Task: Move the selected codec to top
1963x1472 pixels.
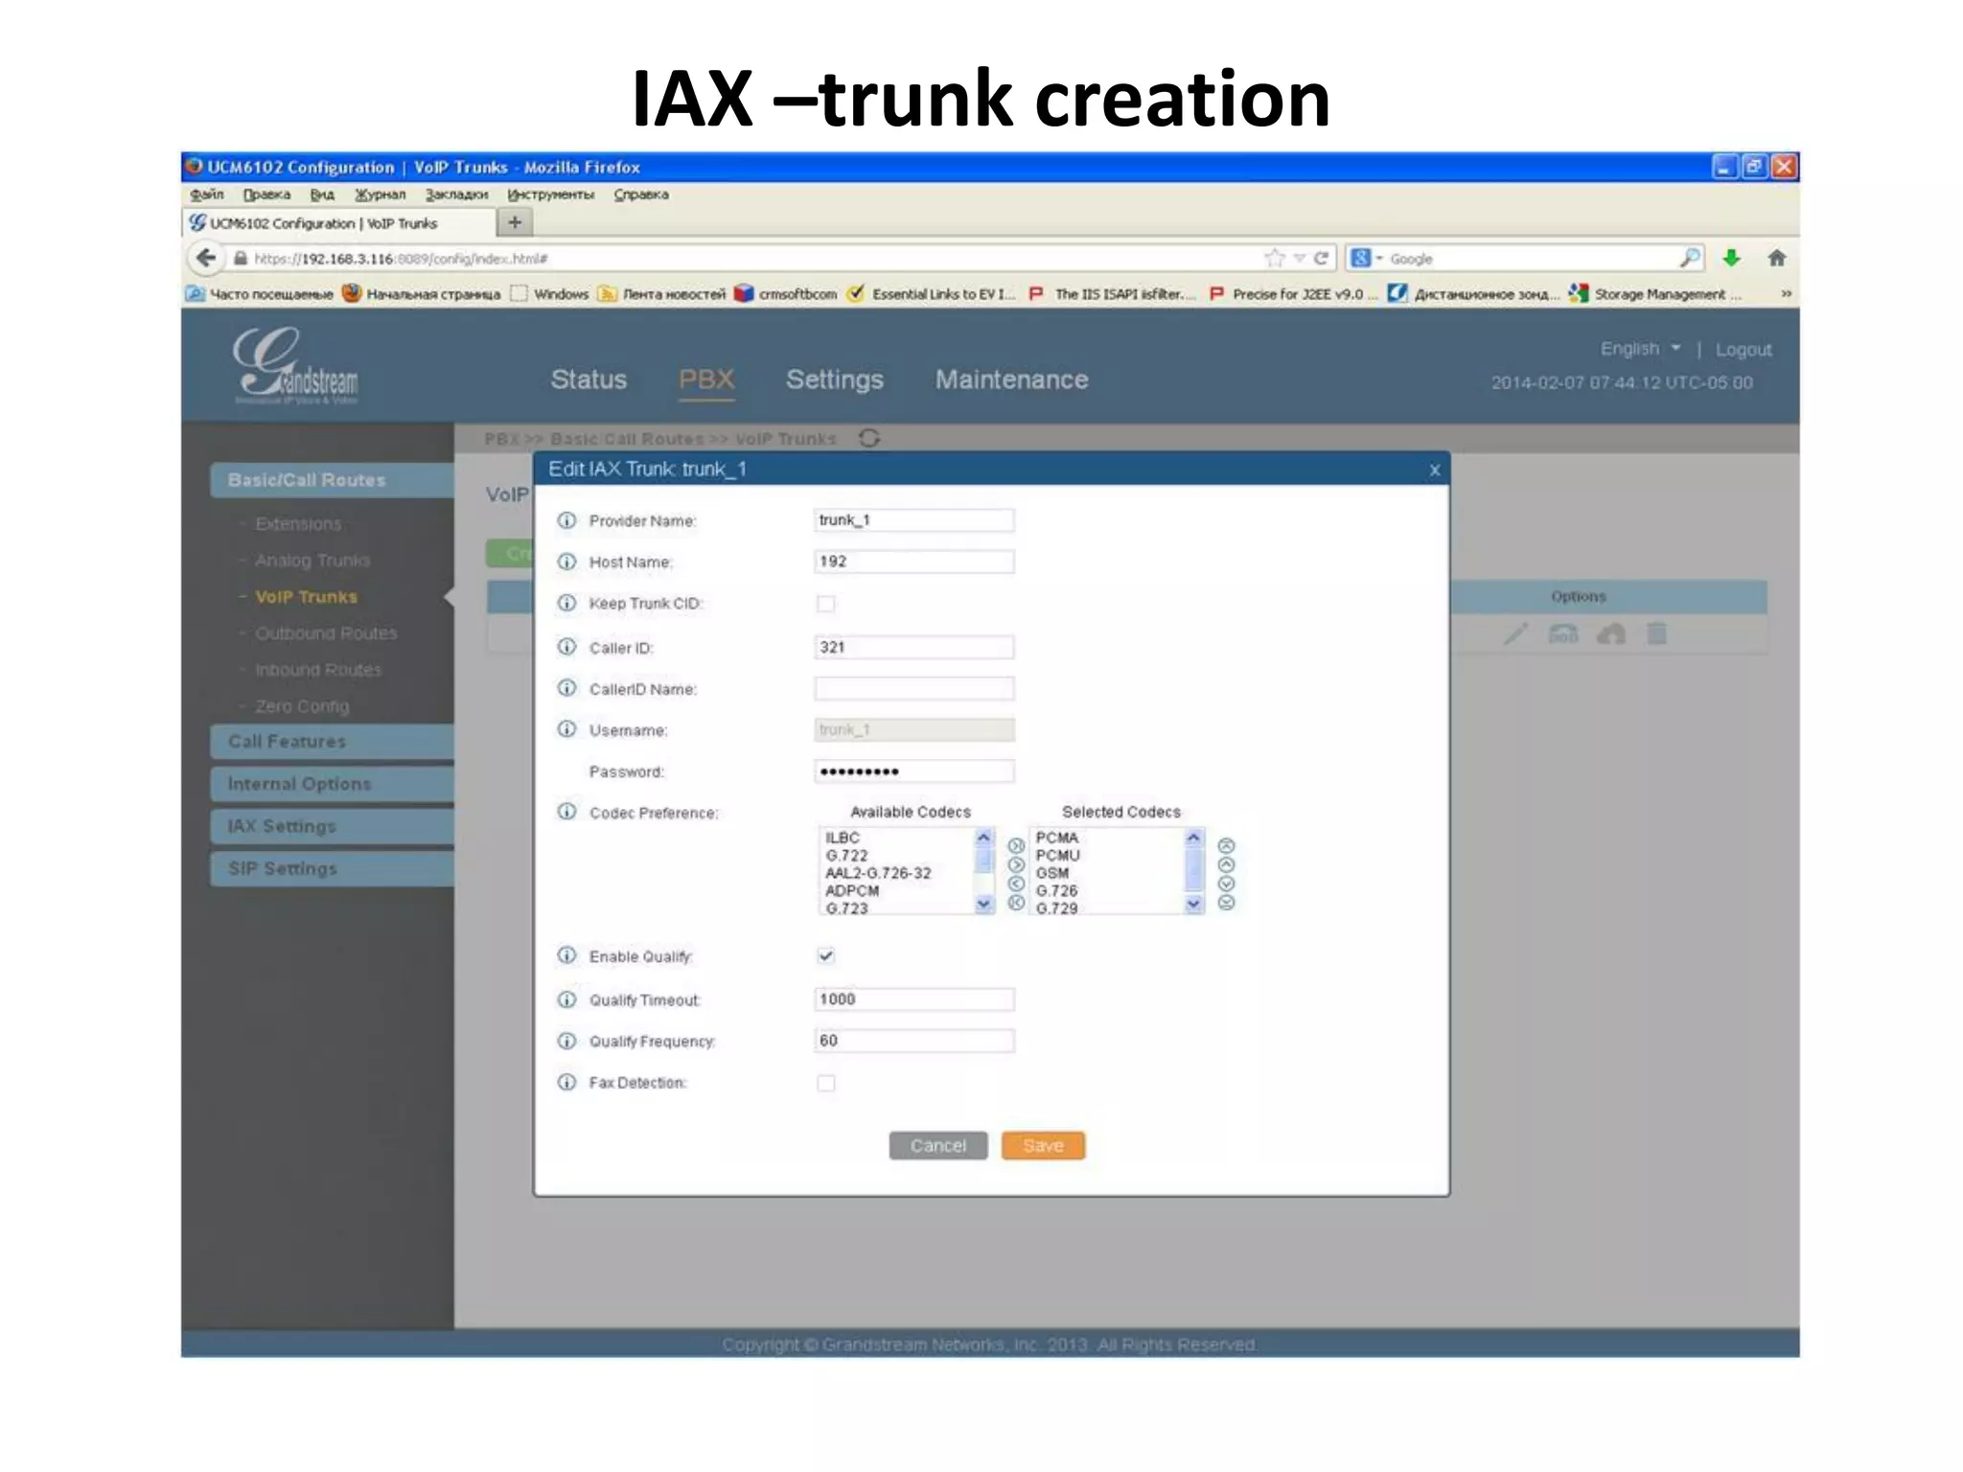Action: click(1226, 845)
